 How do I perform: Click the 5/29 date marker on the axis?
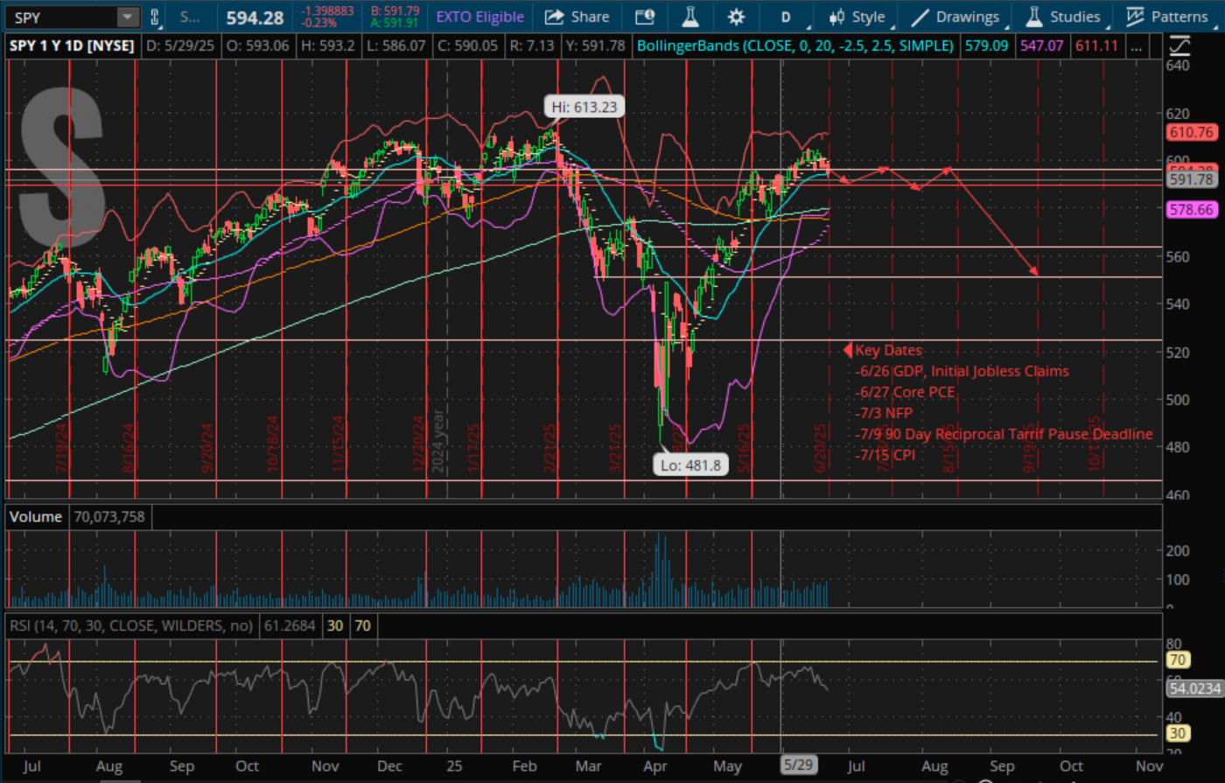[x=797, y=764]
